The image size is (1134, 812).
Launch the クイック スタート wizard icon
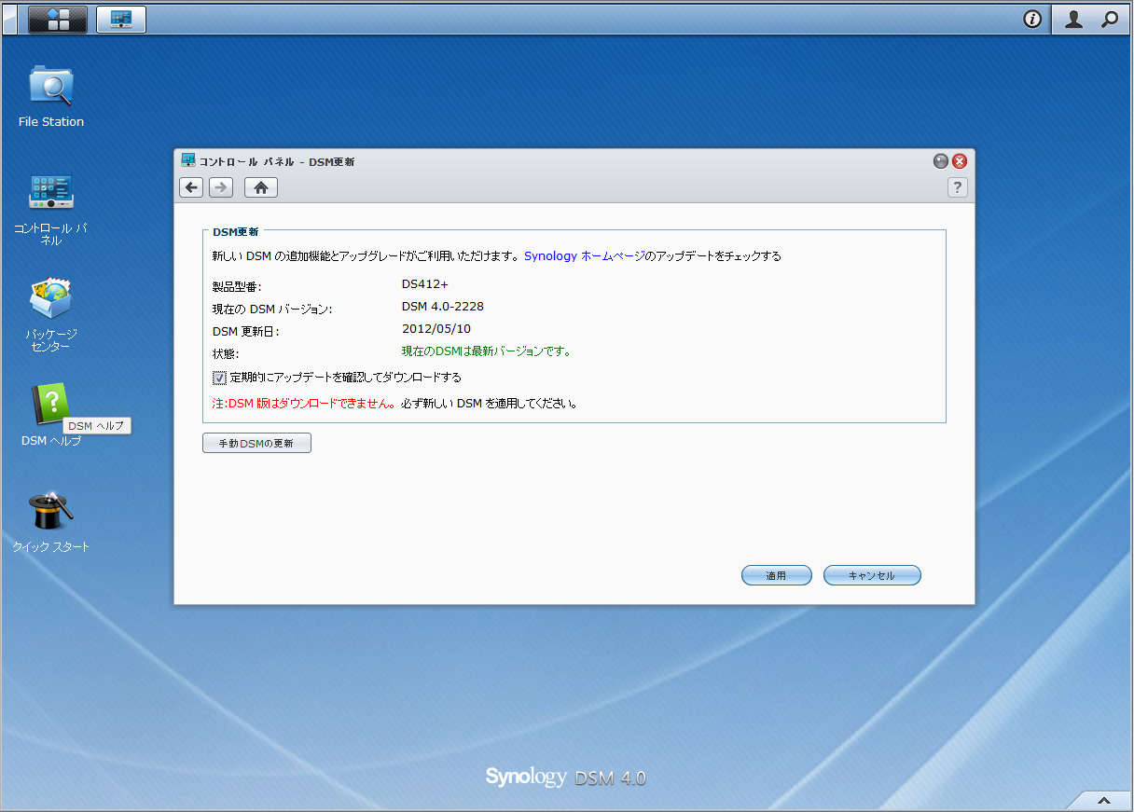(x=51, y=522)
